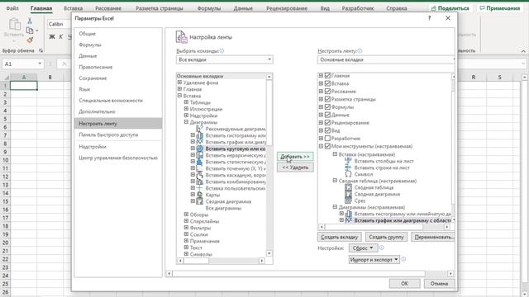The width and height of the screenshot is (529, 297).
Task: Enable the 'Разработчик' tab checkbox
Action: pos(327,139)
